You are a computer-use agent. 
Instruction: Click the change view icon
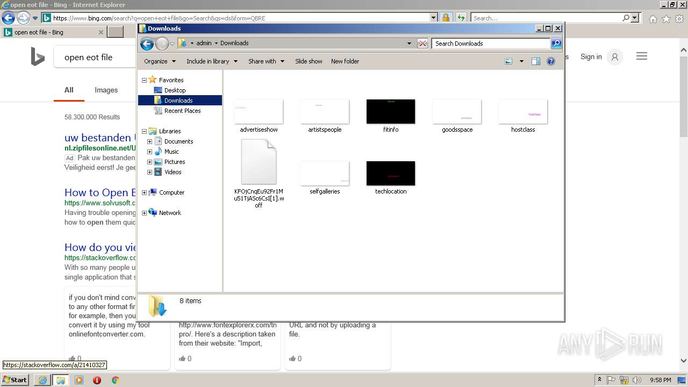508,61
